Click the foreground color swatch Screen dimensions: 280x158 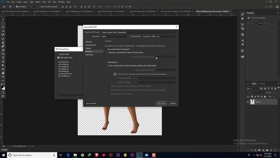tap(2, 87)
